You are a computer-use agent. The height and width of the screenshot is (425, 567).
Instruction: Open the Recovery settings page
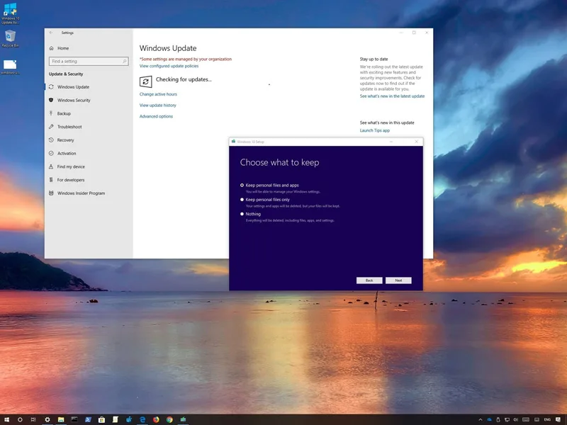point(65,140)
